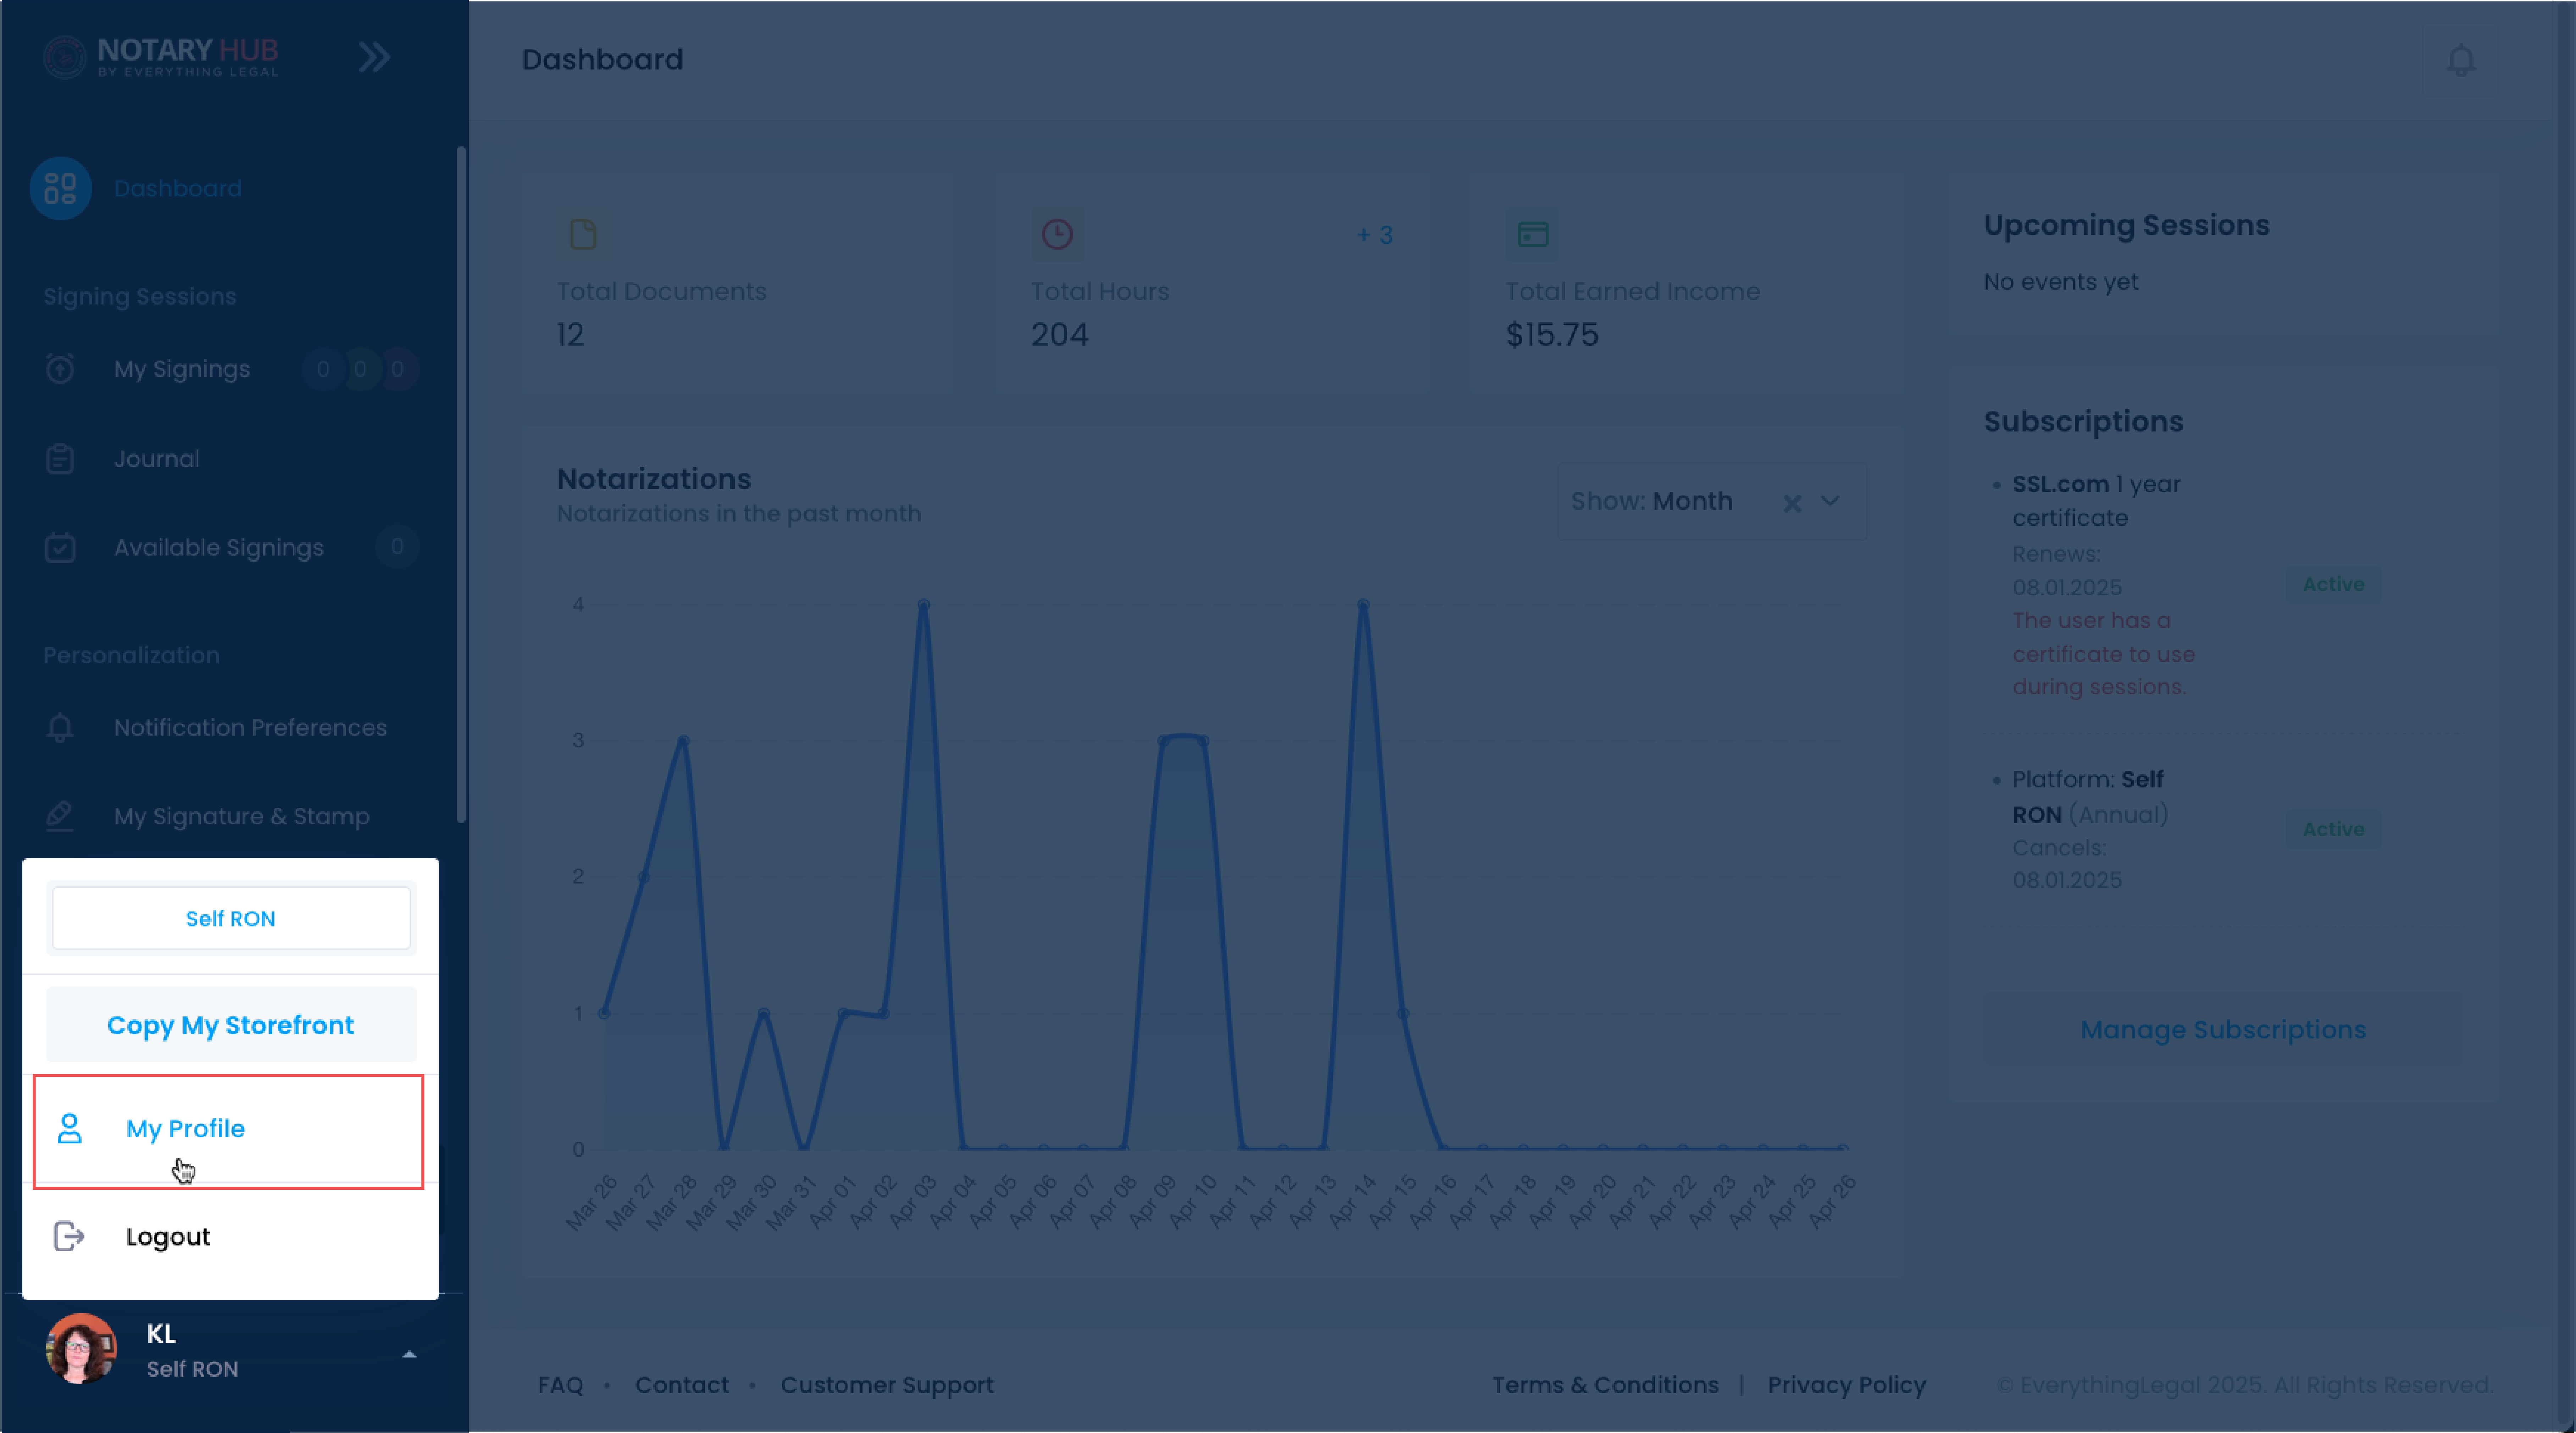Click 'Notarizations in the past month' subtitle

(x=739, y=514)
